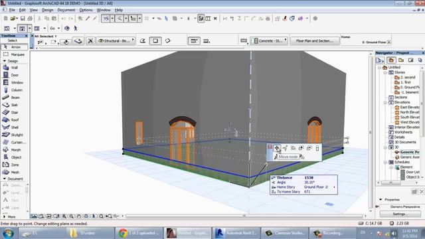Open the View menu
425x239 pixels.
click(34, 10)
